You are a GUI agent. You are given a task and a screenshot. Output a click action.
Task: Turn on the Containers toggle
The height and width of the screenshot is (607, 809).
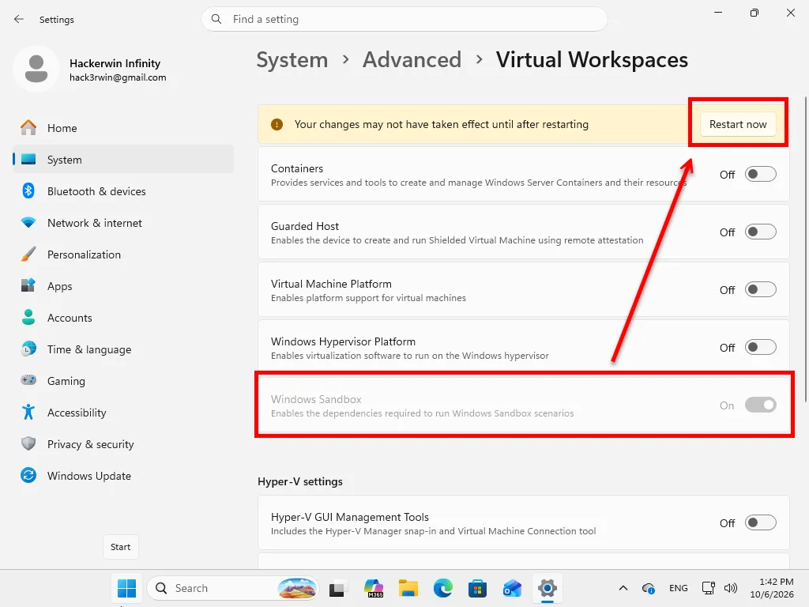(761, 175)
